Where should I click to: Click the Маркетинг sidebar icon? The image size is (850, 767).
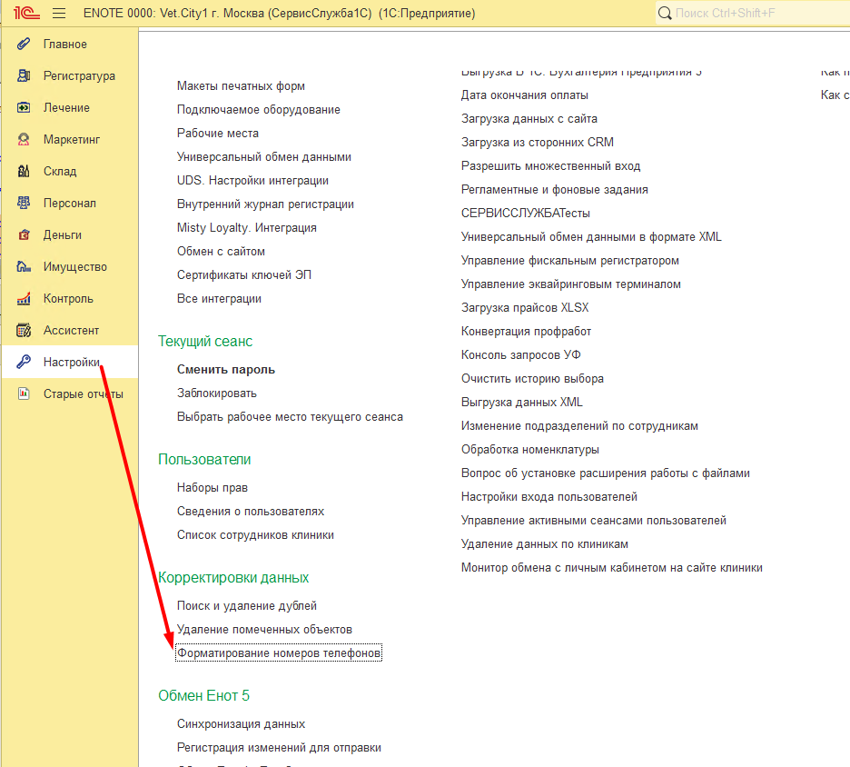tap(25, 140)
